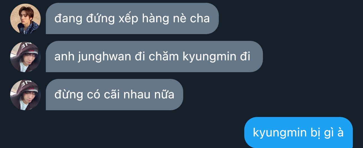363x148 pixels.
Task: Select the blue sent message 'kyungmin bị gì à'
Action: [x=299, y=132]
